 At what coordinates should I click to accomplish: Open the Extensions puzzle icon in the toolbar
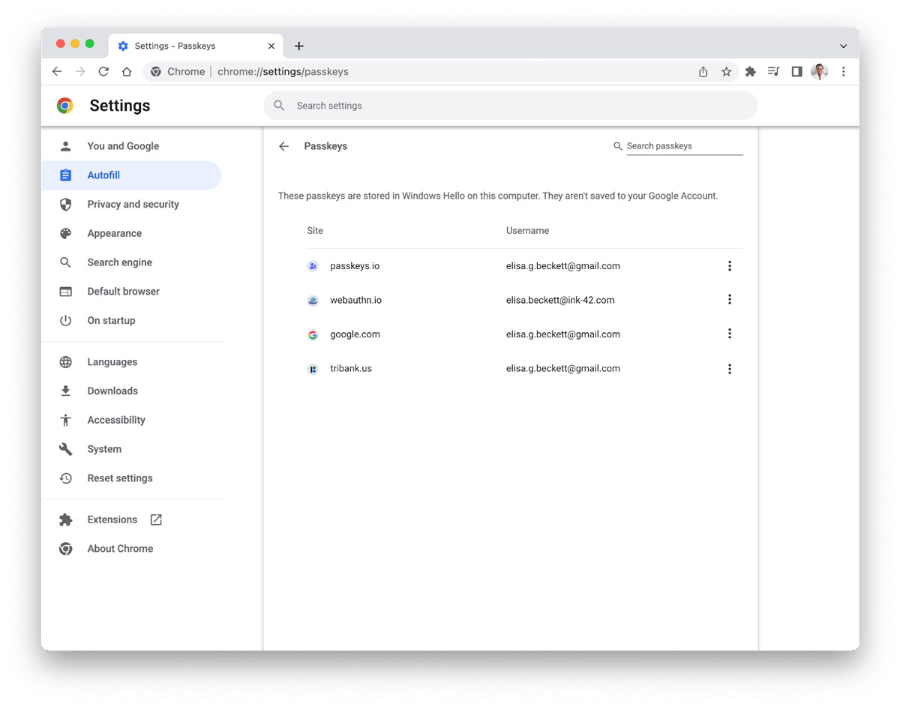tap(750, 71)
